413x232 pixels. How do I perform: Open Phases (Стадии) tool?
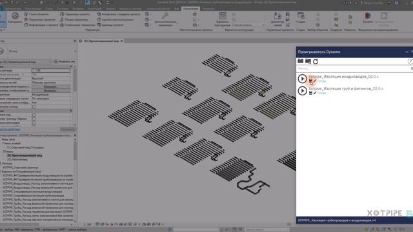(301, 18)
